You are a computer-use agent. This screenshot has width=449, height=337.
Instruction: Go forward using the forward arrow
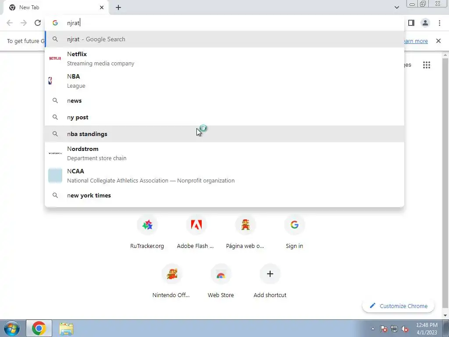[24, 23]
